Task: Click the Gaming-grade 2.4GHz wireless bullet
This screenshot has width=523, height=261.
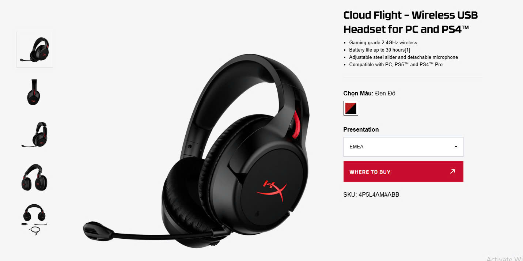Action: coord(383,42)
